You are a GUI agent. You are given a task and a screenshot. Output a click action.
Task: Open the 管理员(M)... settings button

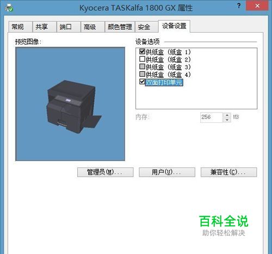click(x=106, y=172)
